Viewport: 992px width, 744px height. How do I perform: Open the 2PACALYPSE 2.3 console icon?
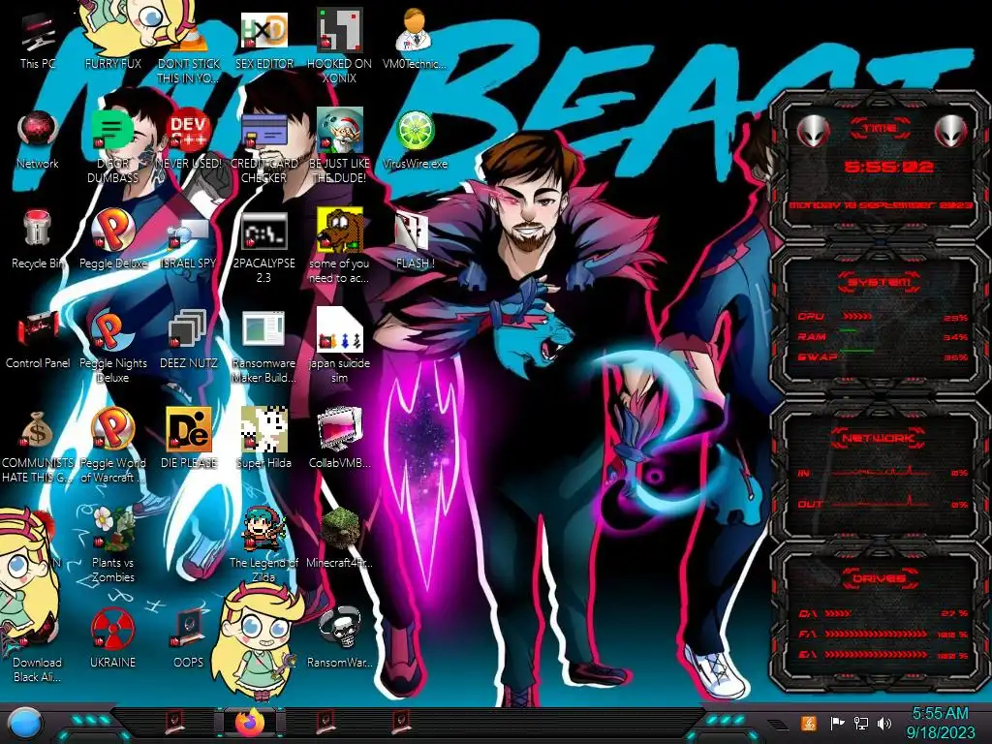263,232
